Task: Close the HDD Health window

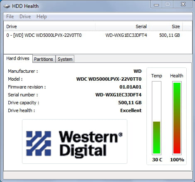Action: pyautogui.click(x=183, y=5)
